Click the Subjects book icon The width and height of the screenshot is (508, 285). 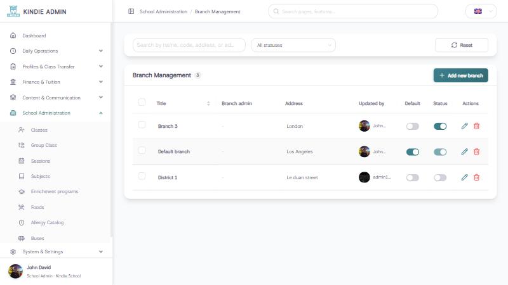(22, 176)
